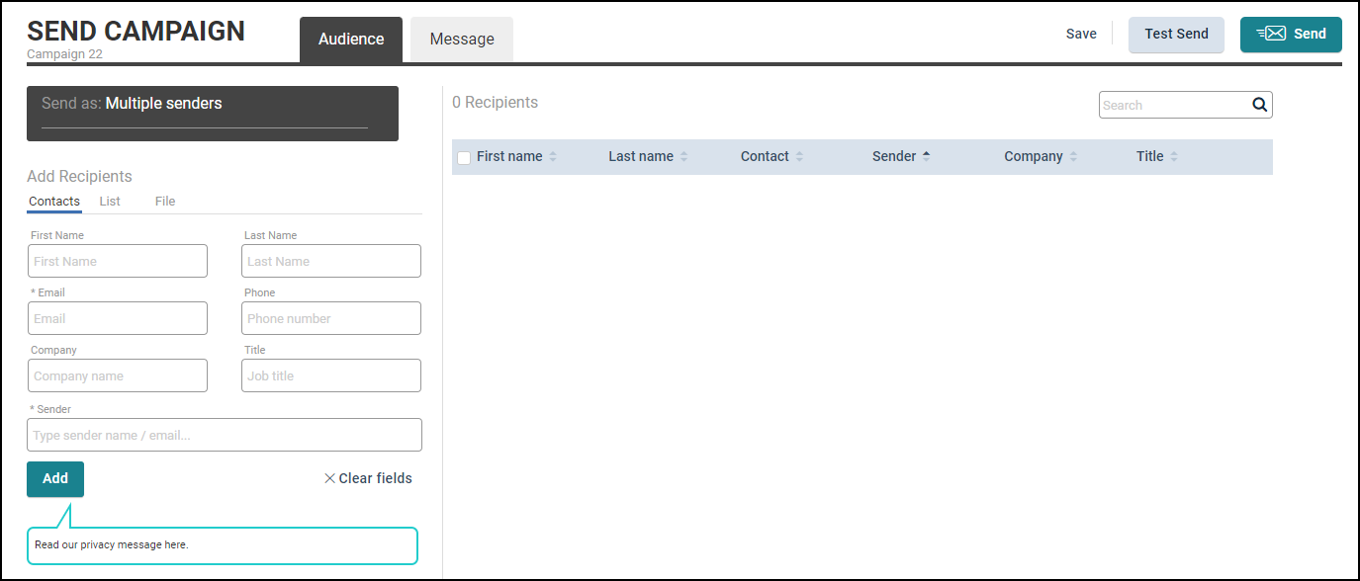Select the File recipients tab
Screen dimensions: 1360x581
(x=165, y=201)
